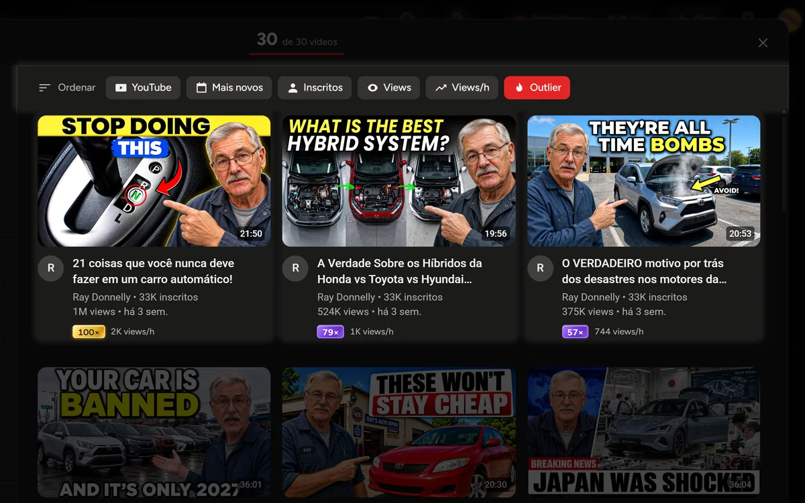Screen dimensions: 805x503
Task: Click channel avatar beside "21 coisas" video
Action: (x=50, y=268)
